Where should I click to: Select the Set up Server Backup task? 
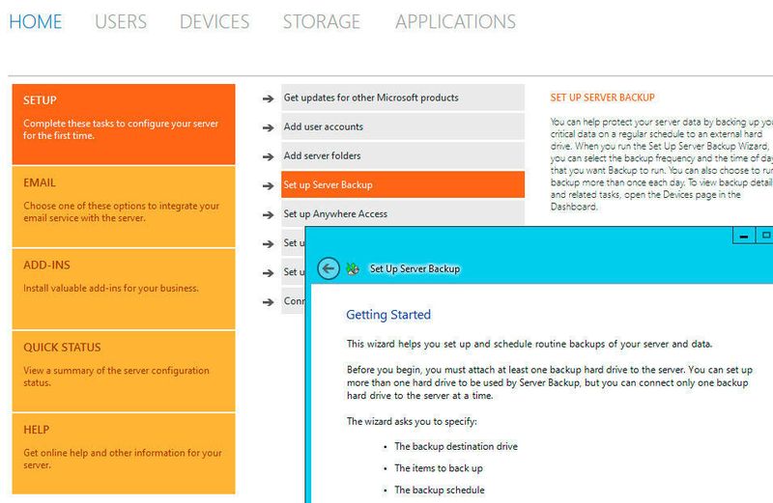[x=403, y=184]
